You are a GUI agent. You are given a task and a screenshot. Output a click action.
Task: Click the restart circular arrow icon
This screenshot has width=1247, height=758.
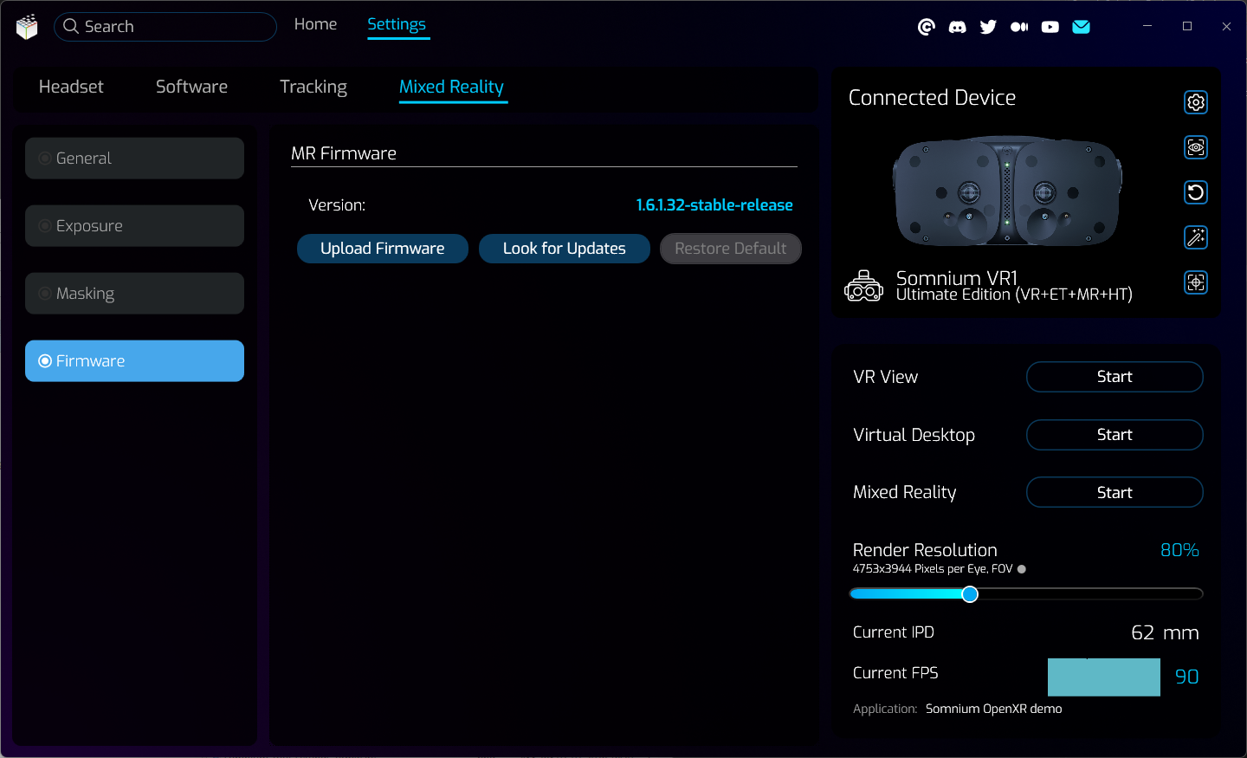pos(1195,192)
